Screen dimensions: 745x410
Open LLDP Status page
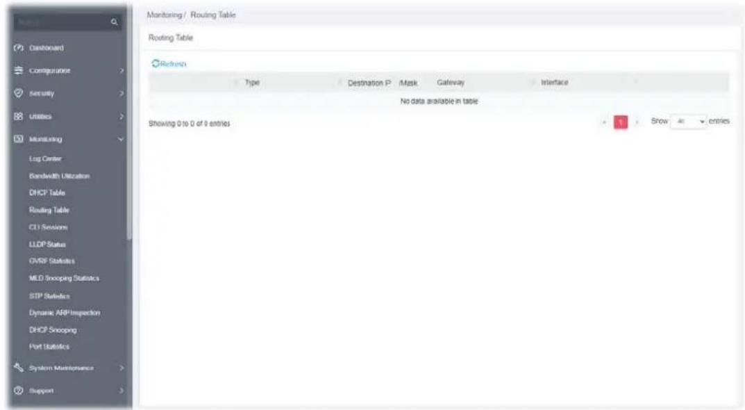pyautogui.click(x=47, y=245)
